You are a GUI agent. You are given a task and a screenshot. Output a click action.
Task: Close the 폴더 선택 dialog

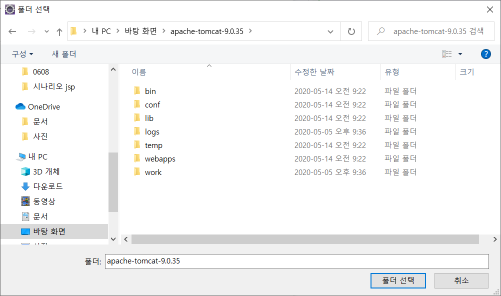tap(490, 9)
